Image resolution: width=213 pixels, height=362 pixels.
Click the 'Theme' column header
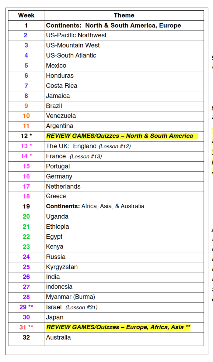[x=124, y=15]
